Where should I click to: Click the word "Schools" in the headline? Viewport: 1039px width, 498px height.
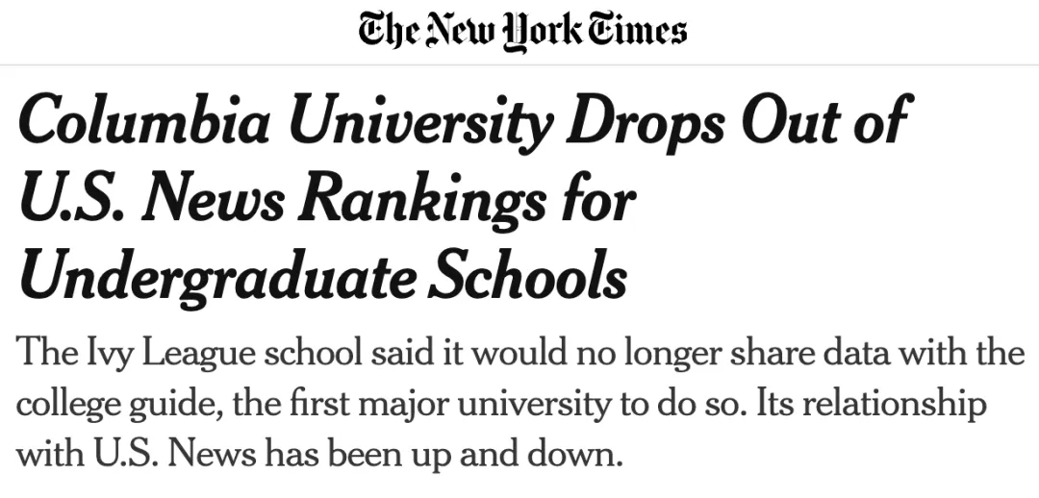coord(528,274)
